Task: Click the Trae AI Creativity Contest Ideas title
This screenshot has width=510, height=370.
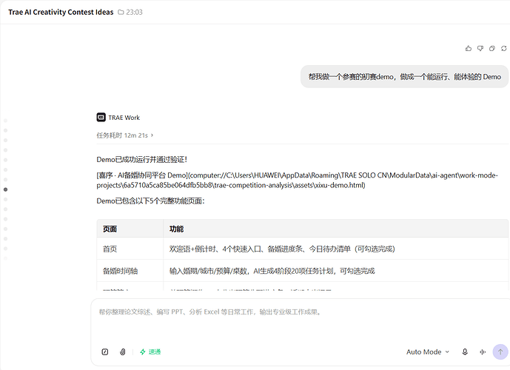Action: [x=61, y=13]
